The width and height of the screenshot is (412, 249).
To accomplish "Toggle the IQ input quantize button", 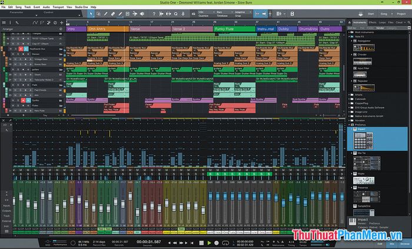I will pos(194,14).
